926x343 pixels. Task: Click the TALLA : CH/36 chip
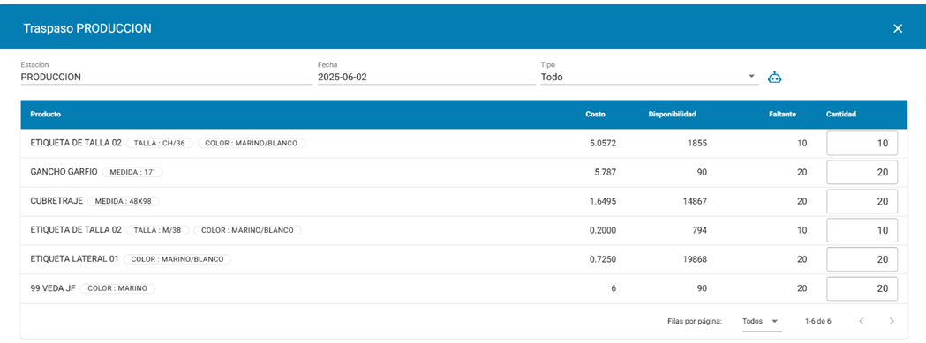click(160, 144)
